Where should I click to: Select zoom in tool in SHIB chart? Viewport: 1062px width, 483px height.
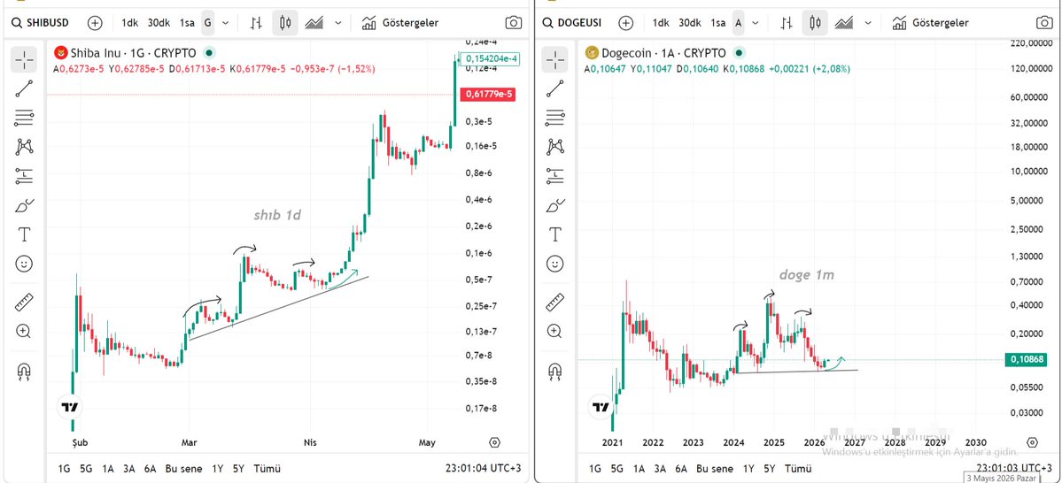pyautogui.click(x=25, y=331)
